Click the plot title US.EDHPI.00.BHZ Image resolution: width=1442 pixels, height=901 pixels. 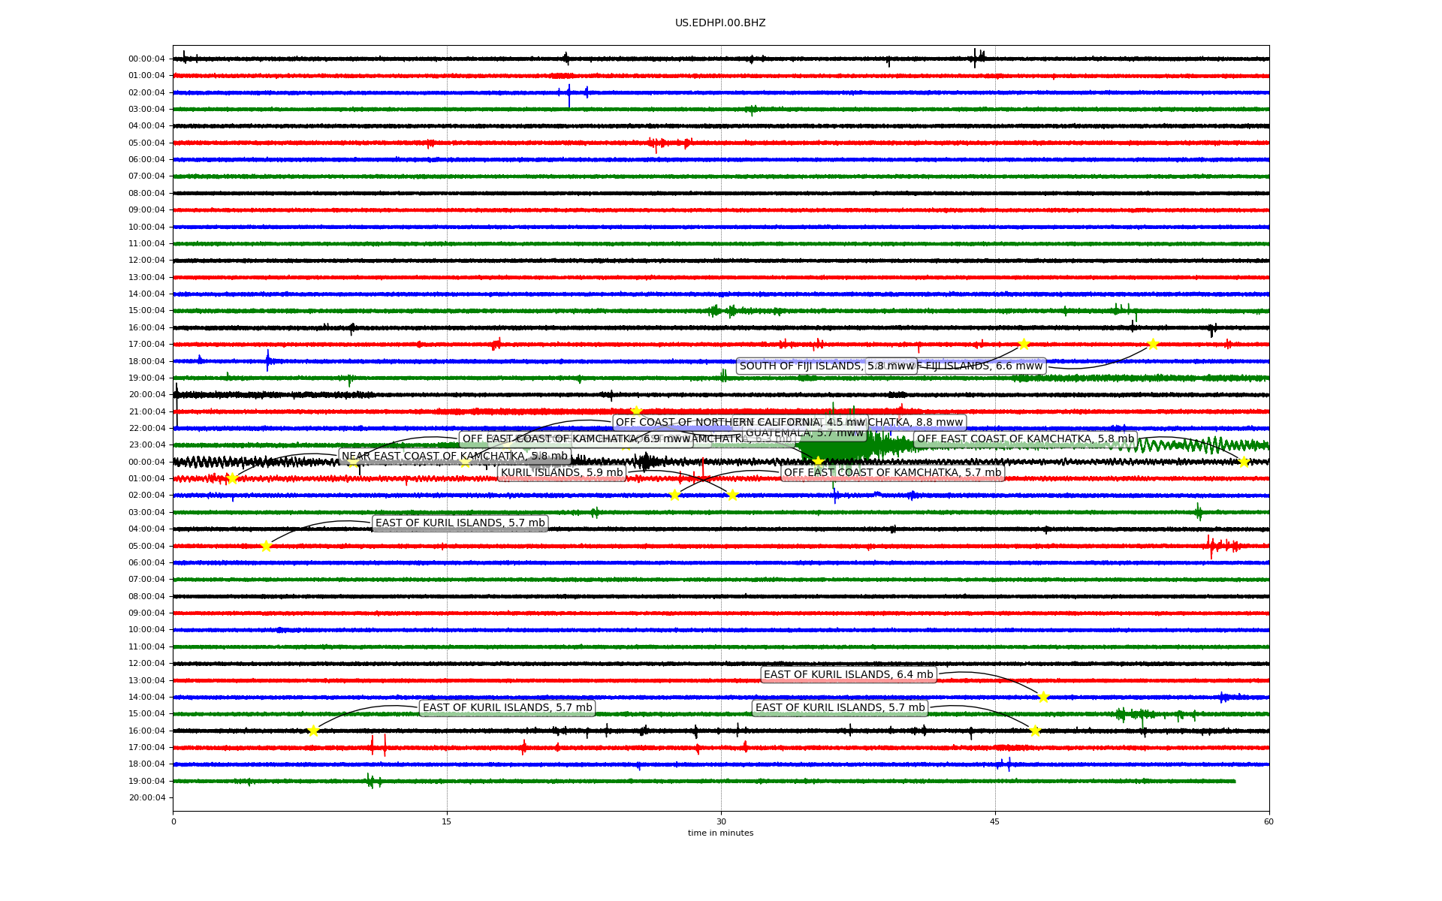(x=720, y=23)
